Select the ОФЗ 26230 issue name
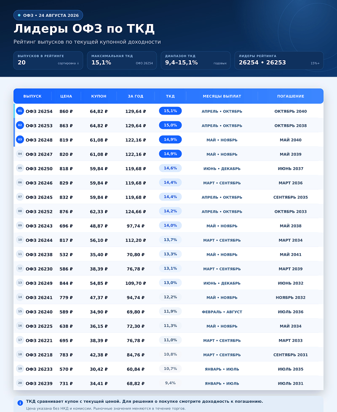Viewport: 337px width, 412px height. pos(39,269)
